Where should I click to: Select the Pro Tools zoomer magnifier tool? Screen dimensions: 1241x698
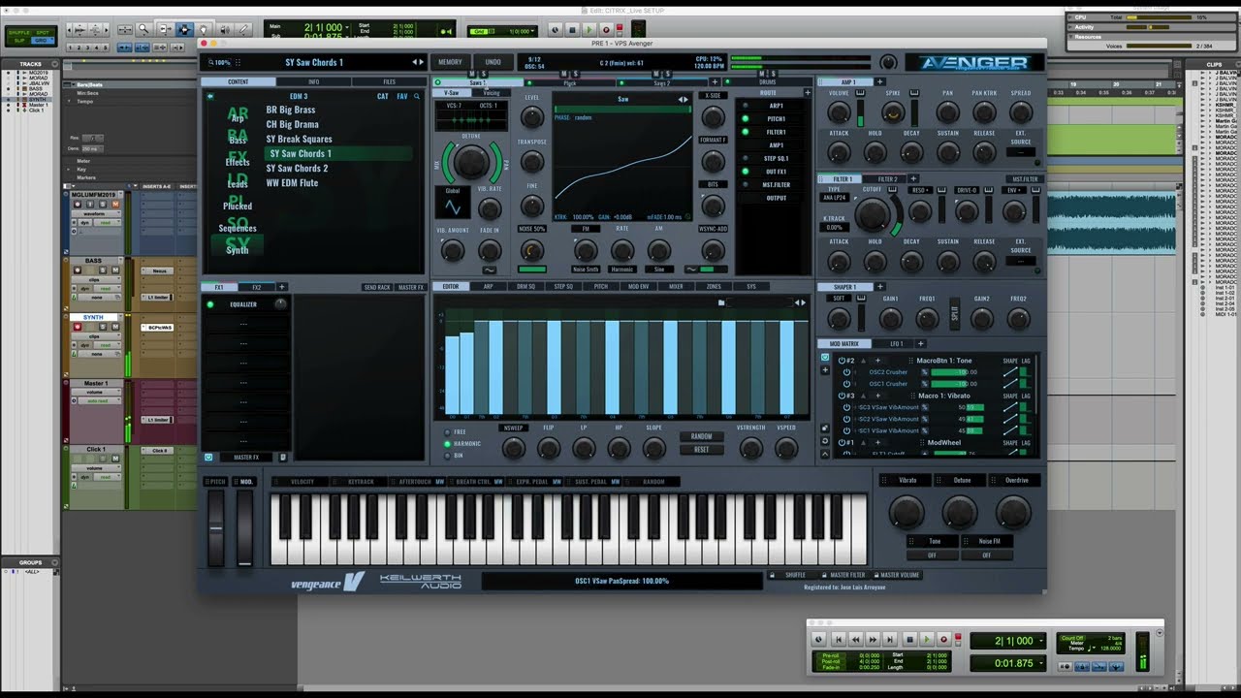pos(143,30)
